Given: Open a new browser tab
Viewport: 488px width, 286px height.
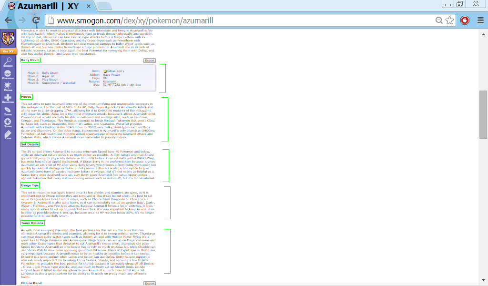Looking at the screenshot, I should (x=104, y=6).
